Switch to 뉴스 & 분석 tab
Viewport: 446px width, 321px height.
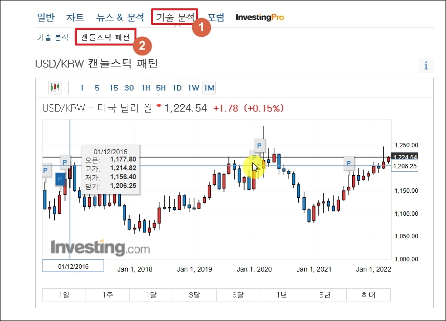click(120, 17)
